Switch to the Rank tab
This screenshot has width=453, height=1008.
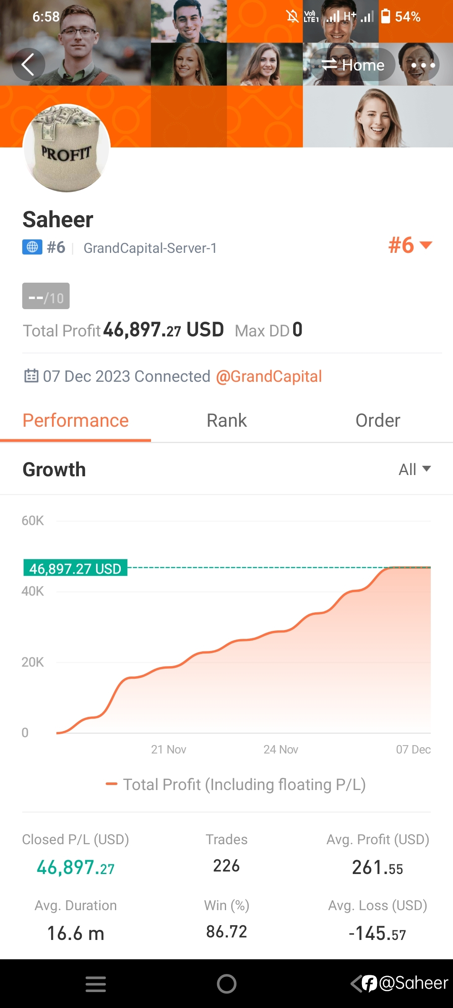coord(226,421)
